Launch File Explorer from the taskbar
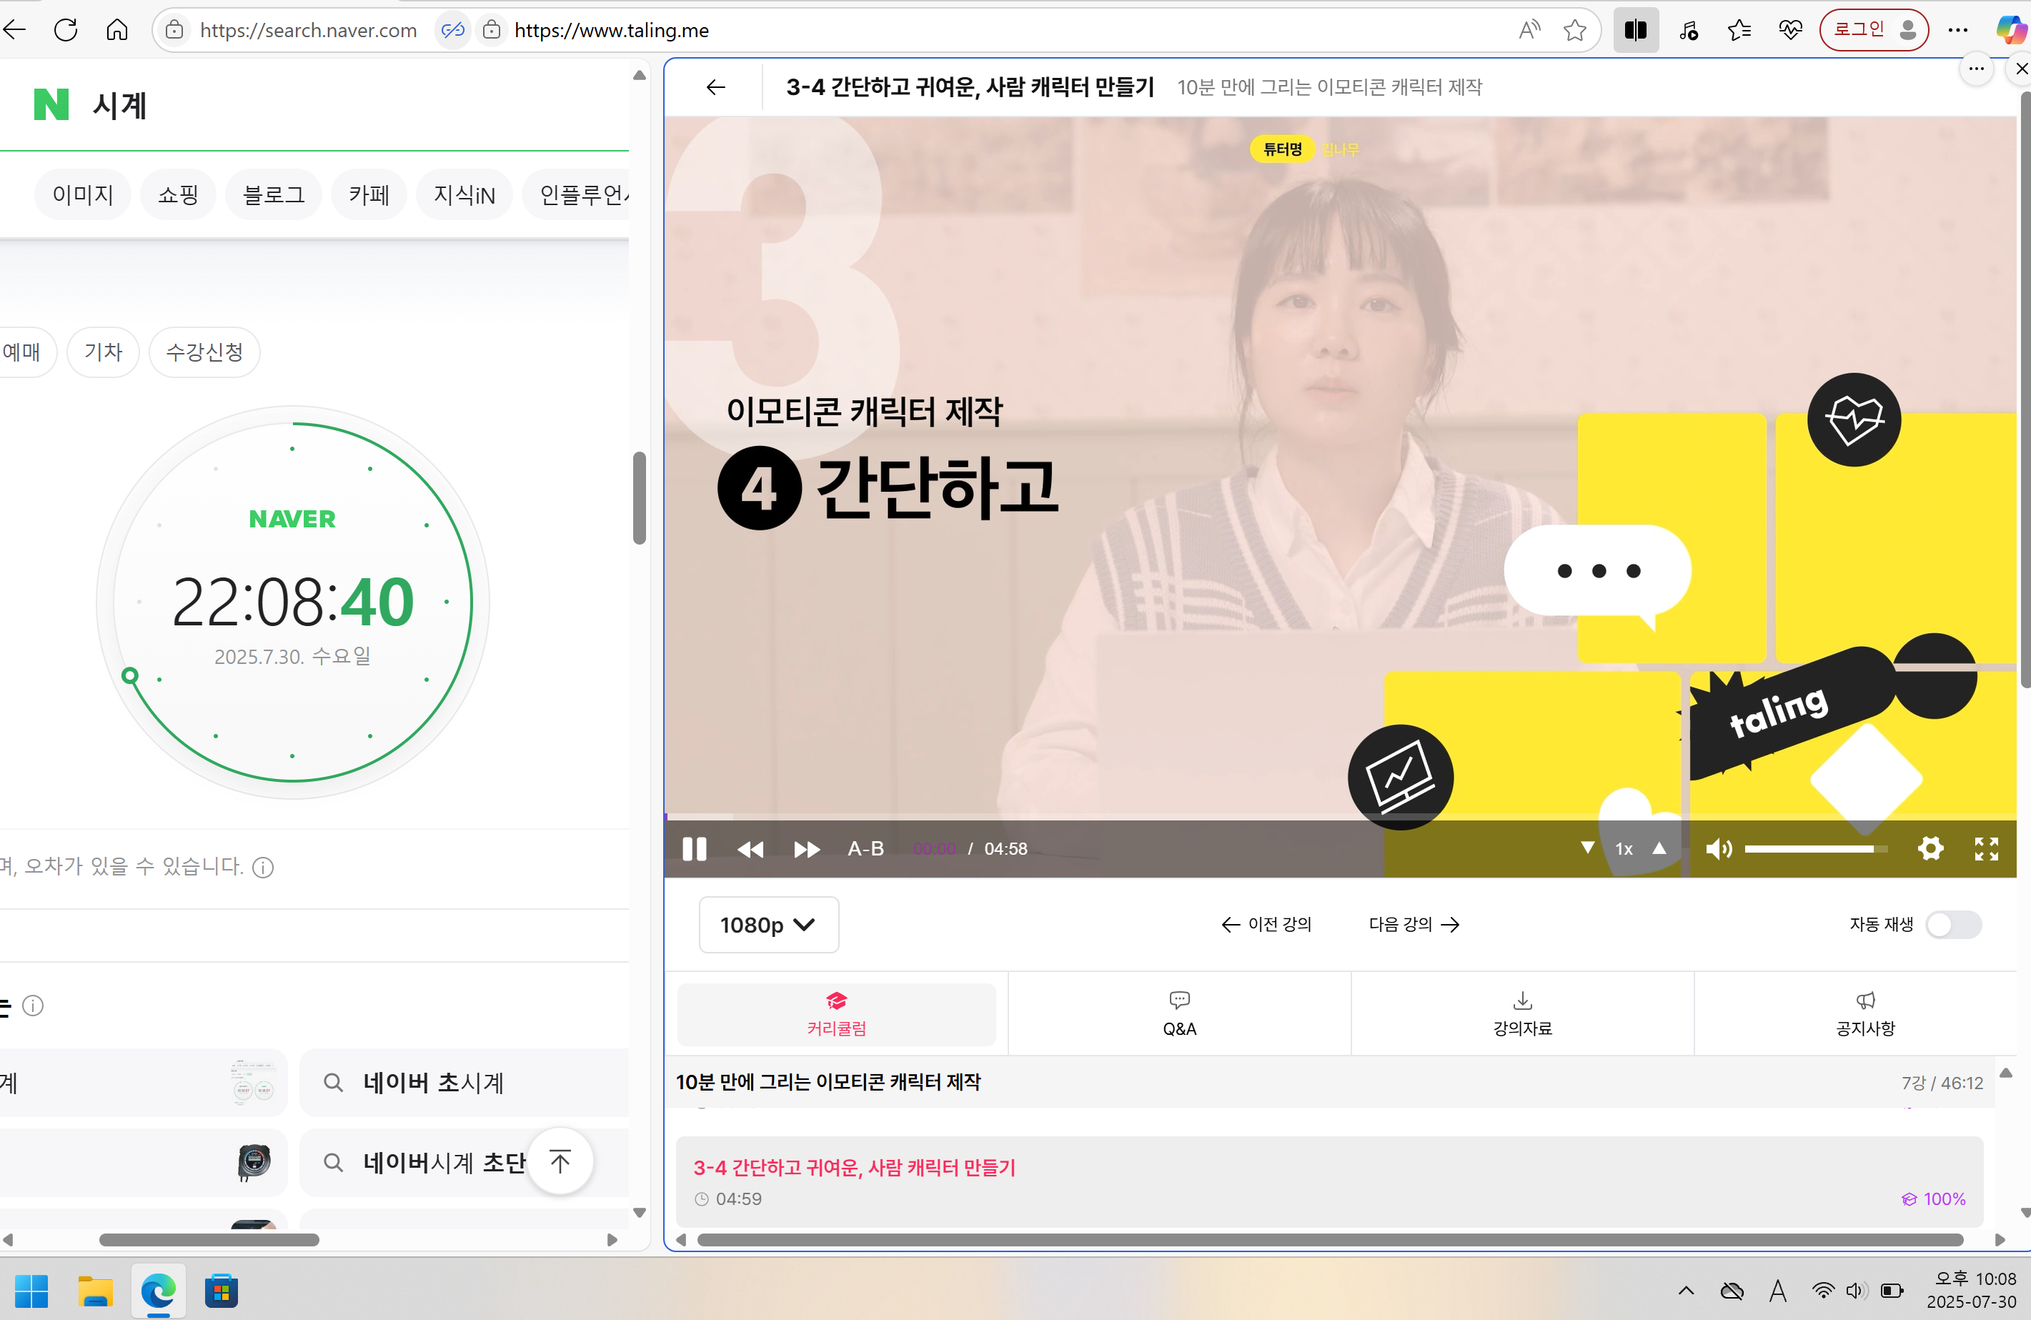Screen dimensions: 2031x1320 coord(95,1291)
